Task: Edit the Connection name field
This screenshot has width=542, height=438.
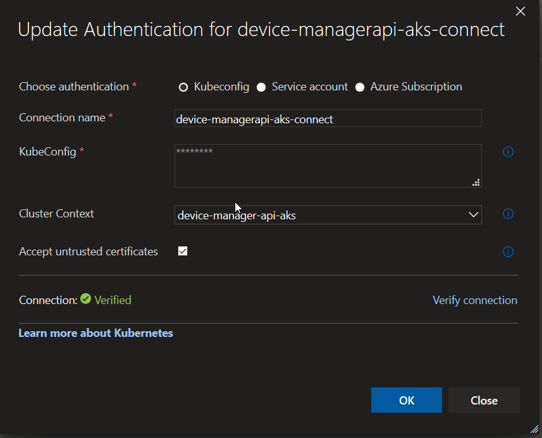Action: [x=328, y=118]
